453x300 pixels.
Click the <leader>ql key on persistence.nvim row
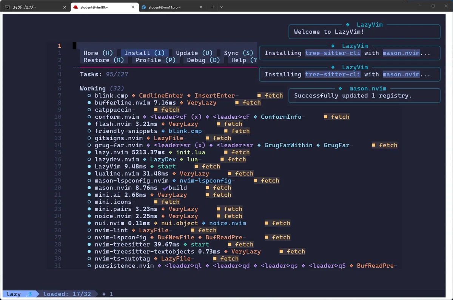coord(183,266)
